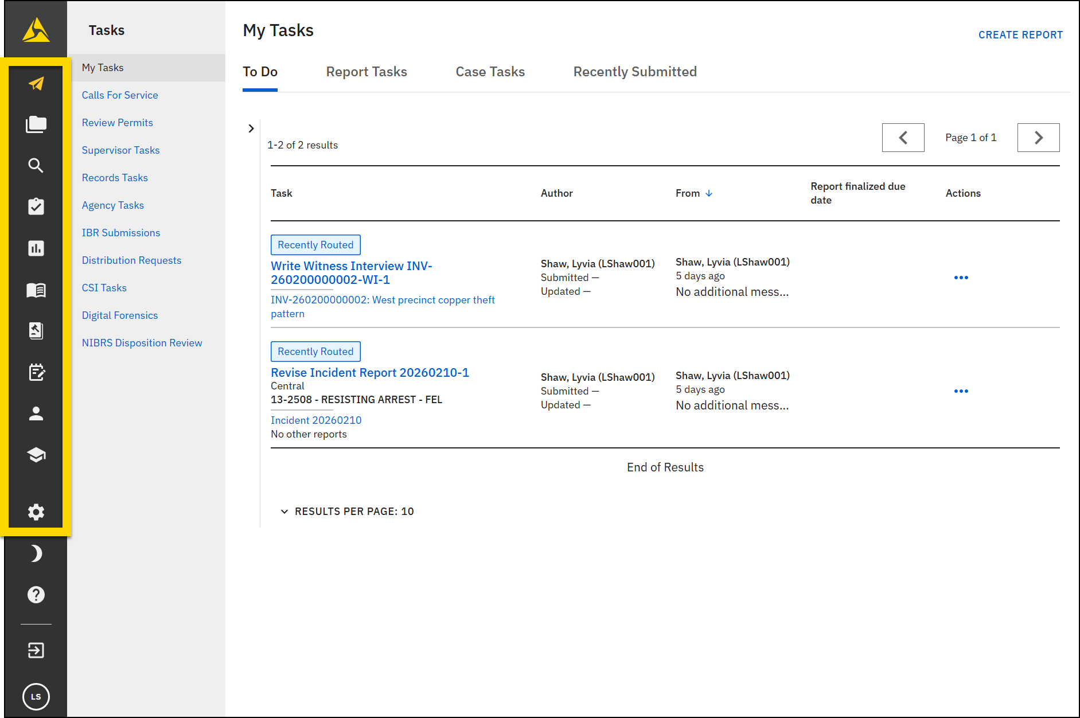Collapse the results panel with the left chevron

[x=251, y=128]
